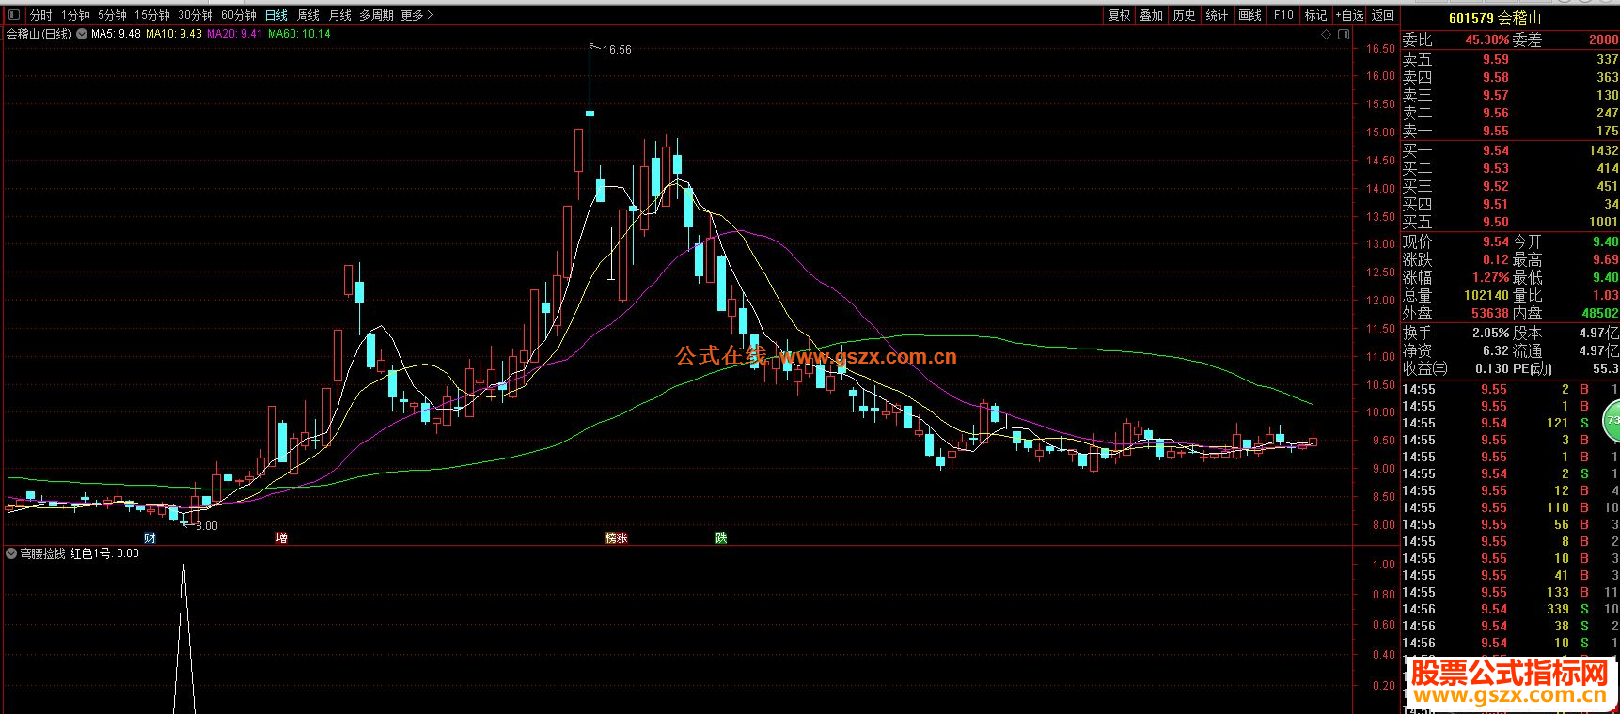1620x714 pixels.
Task: Toggle the left panel icon beside 分时
Action: pos(13,15)
